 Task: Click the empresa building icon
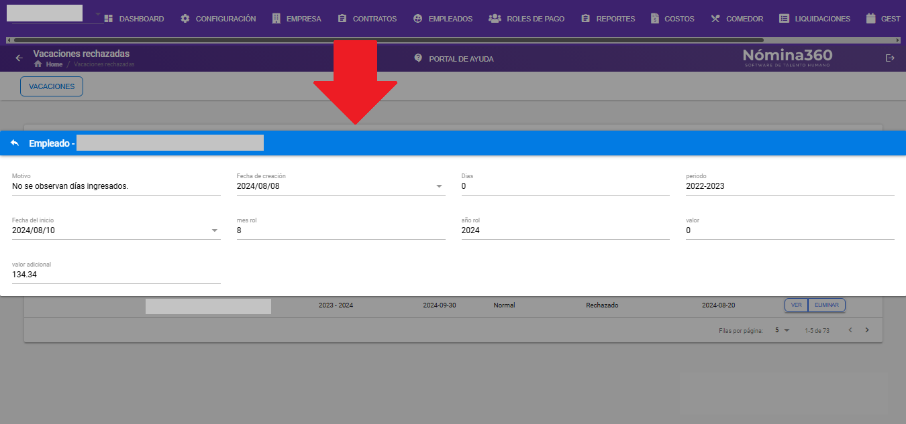click(x=276, y=19)
